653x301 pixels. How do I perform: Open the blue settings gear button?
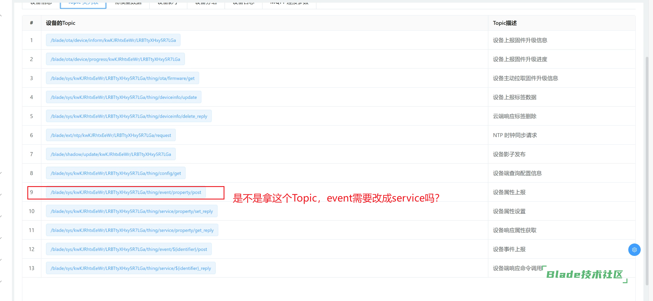coord(634,250)
